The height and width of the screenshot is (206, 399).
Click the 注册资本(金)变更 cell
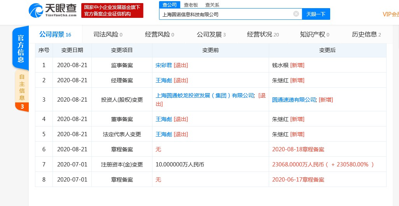[122, 164]
